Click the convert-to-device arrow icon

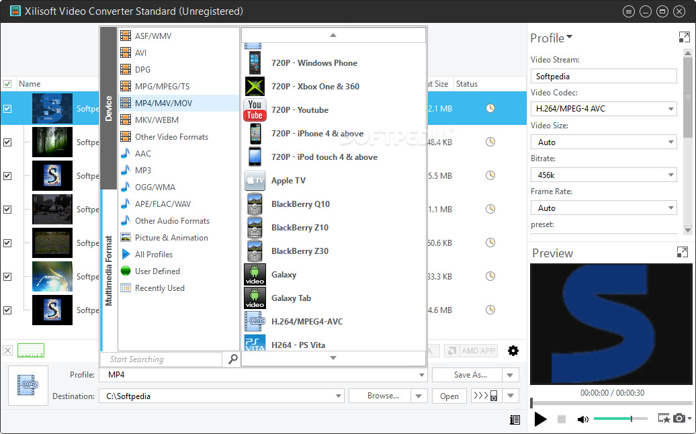pos(486,396)
